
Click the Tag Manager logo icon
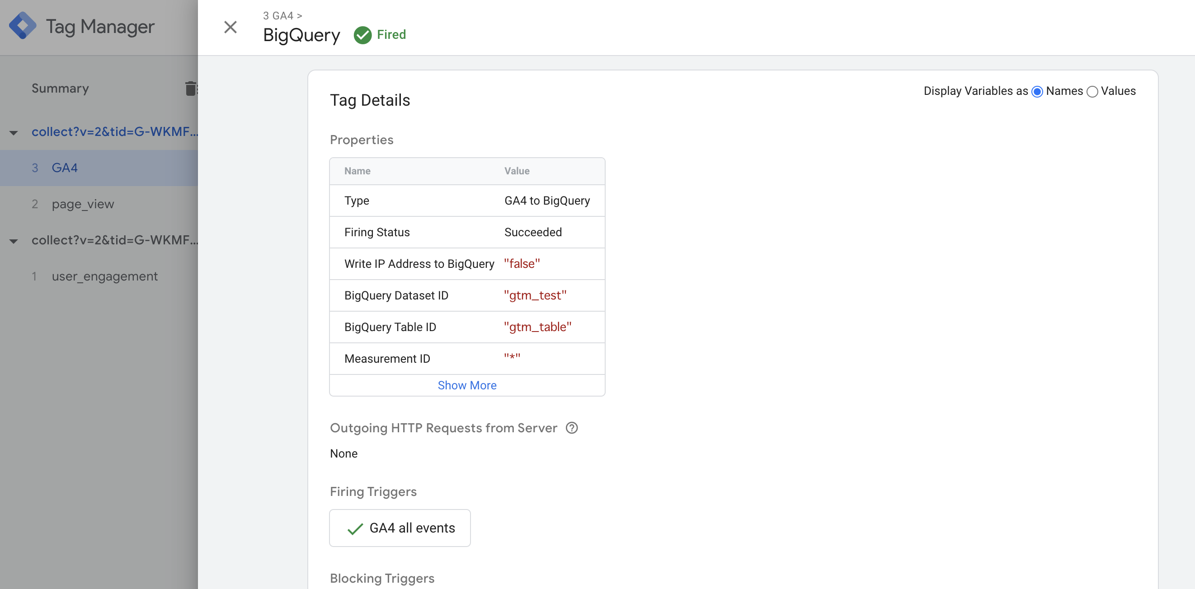pos(22,26)
